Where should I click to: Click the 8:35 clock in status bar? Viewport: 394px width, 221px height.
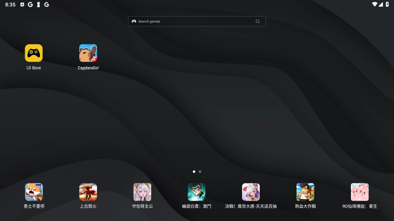tap(10, 5)
